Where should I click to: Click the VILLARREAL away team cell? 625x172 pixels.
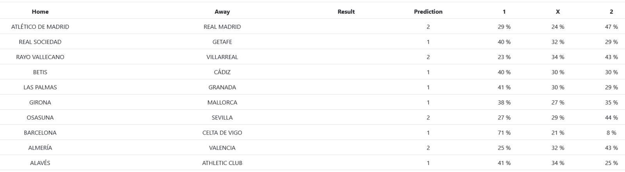[222, 57]
